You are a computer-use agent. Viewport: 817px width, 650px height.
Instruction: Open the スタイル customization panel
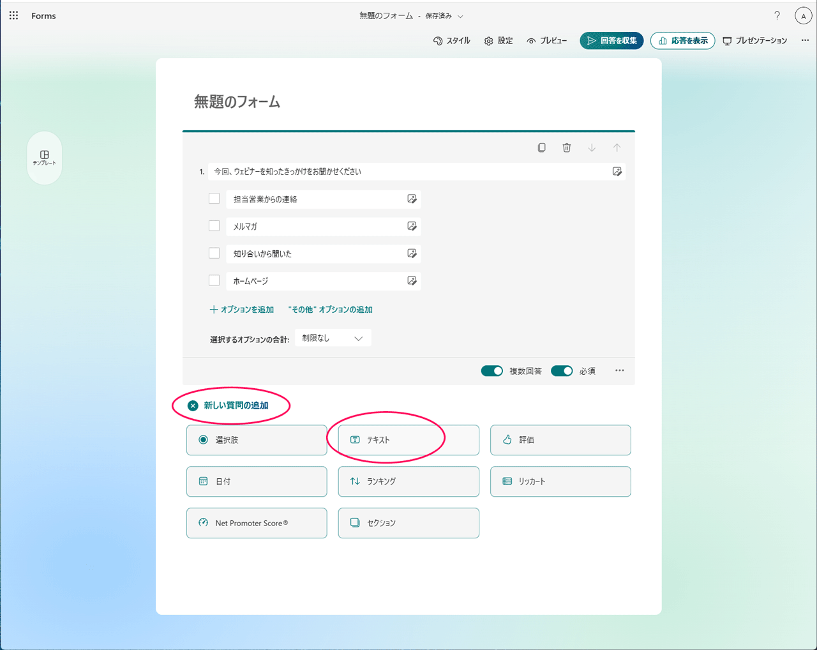(451, 40)
